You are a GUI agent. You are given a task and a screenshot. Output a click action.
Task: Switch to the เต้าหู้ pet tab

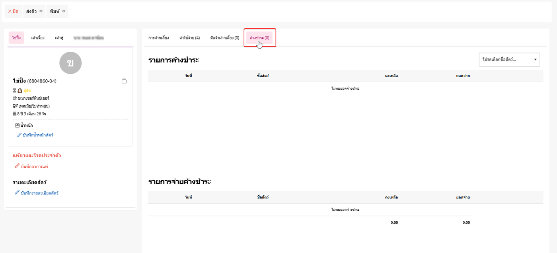pos(59,37)
